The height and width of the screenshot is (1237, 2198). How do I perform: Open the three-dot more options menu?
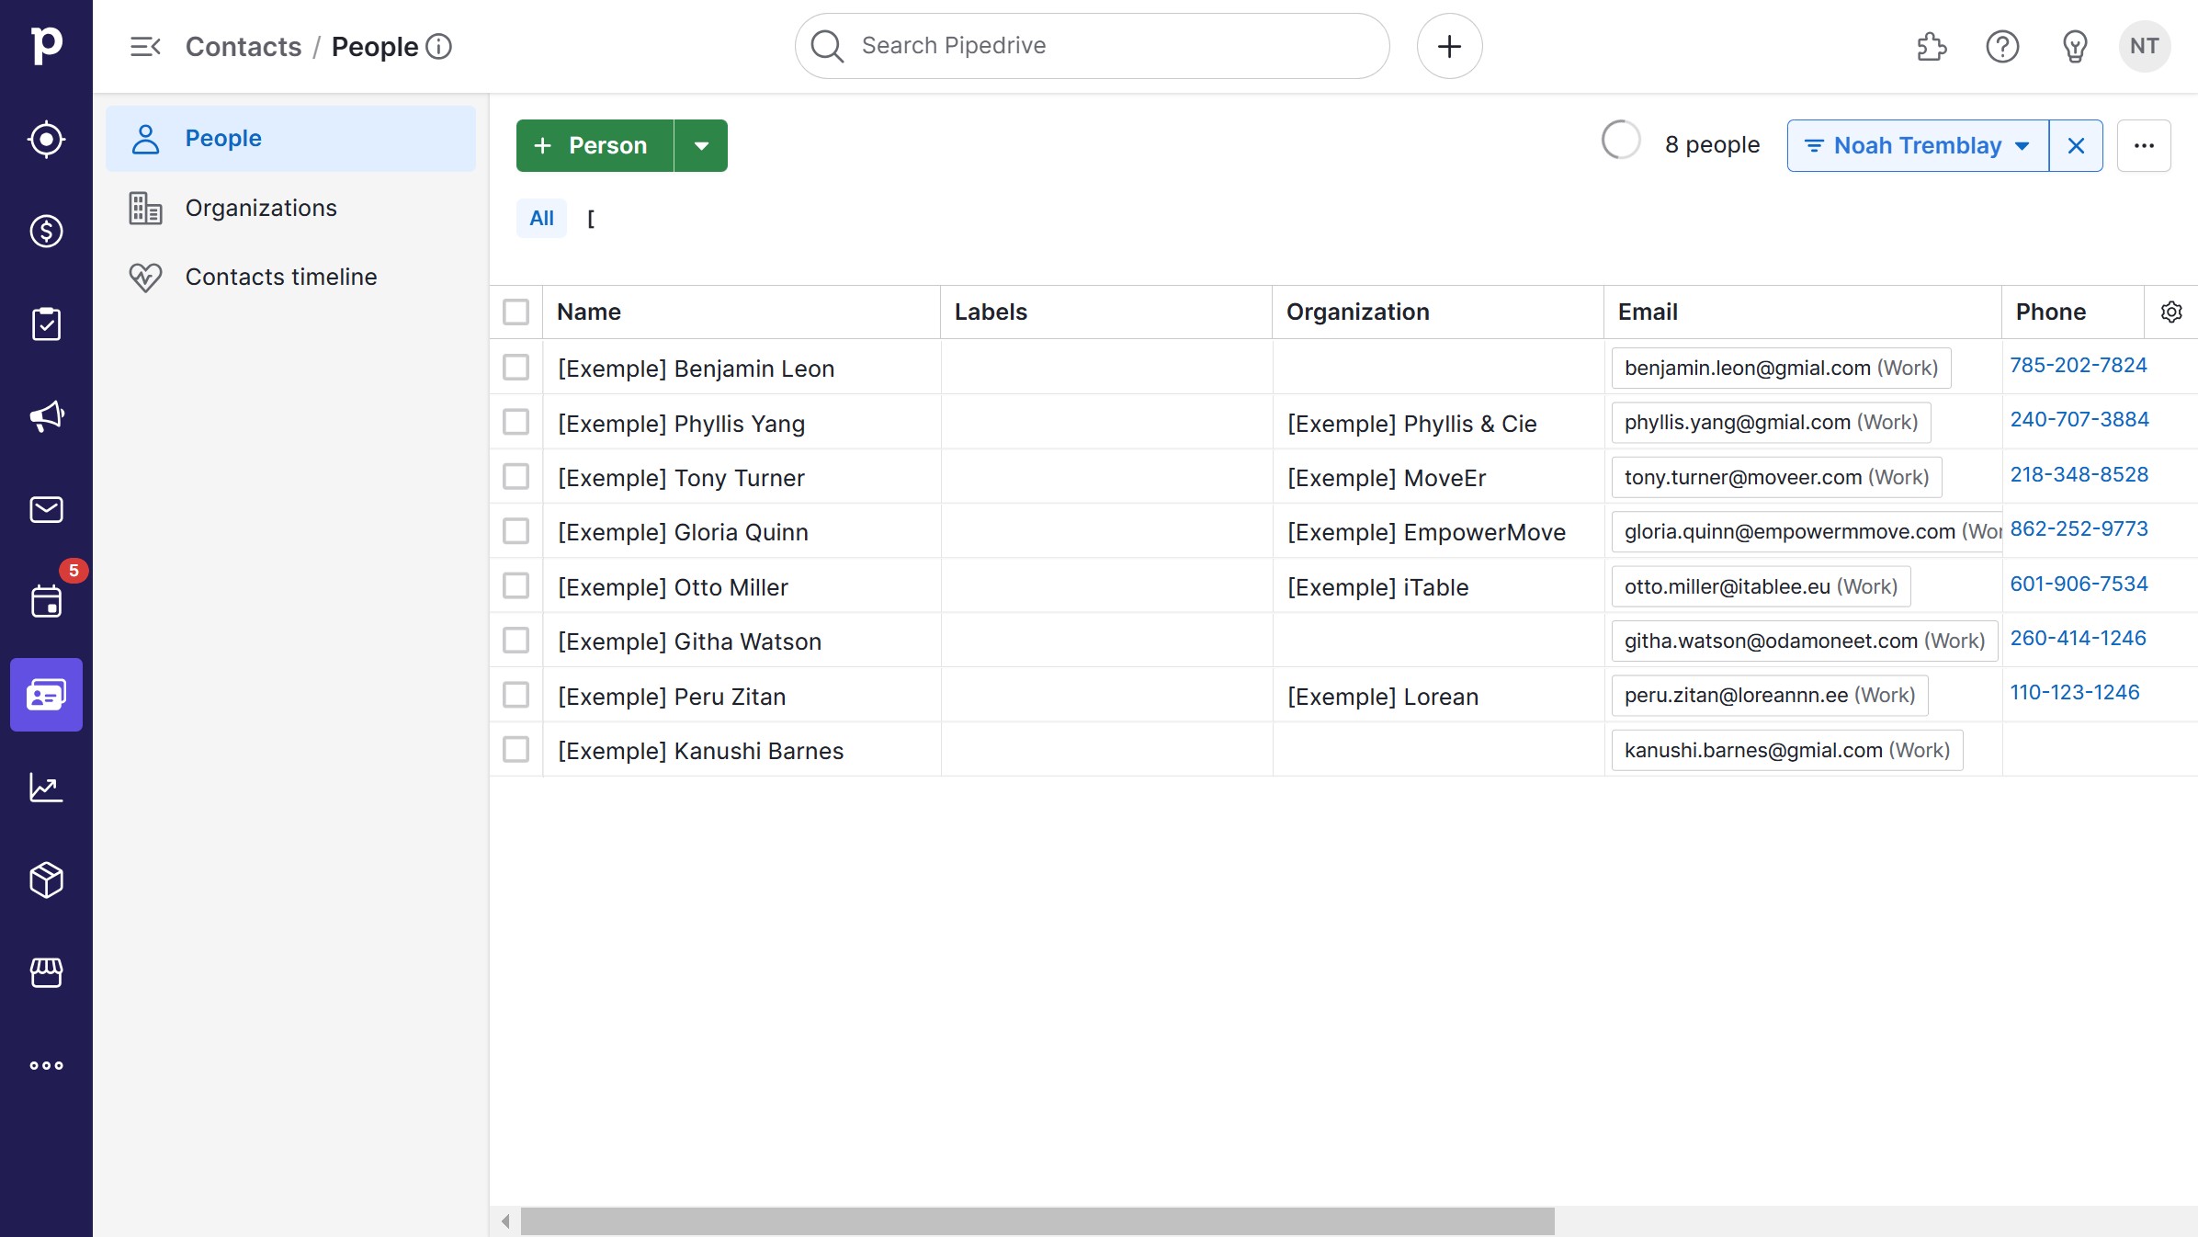point(2144,145)
